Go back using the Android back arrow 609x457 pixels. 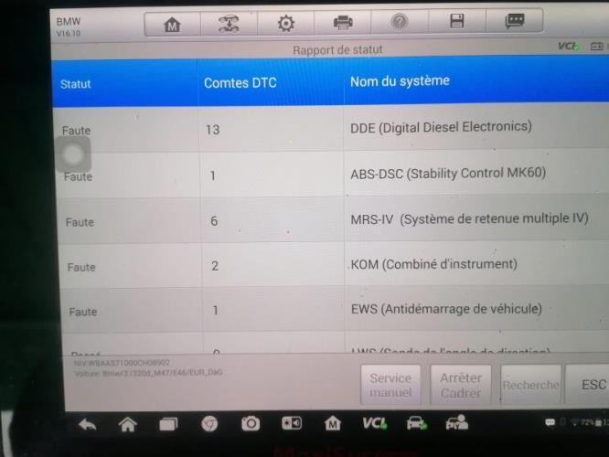pyautogui.click(x=88, y=426)
